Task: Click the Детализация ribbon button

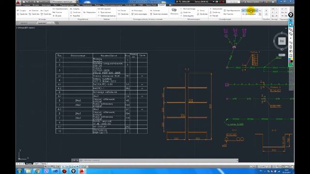Action: [249, 14]
